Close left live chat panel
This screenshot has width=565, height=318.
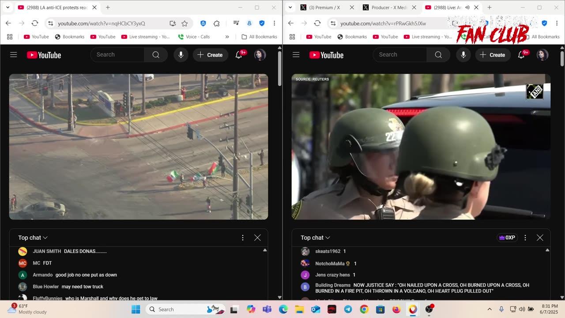tap(257, 238)
